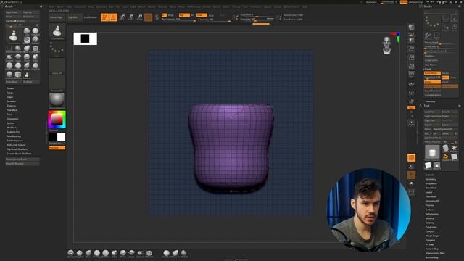Select the MaskPen brush icon
The width and height of the screenshot is (464, 261).
27,41
